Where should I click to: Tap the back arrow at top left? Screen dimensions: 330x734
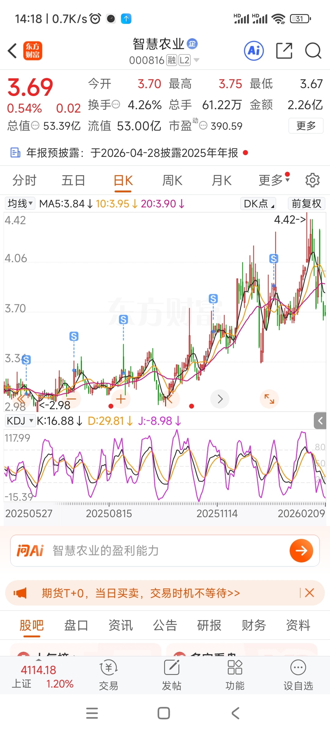tap(12, 51)
